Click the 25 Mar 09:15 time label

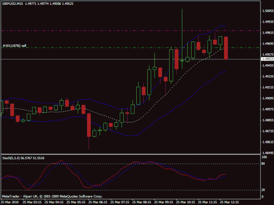click(164, 202)
